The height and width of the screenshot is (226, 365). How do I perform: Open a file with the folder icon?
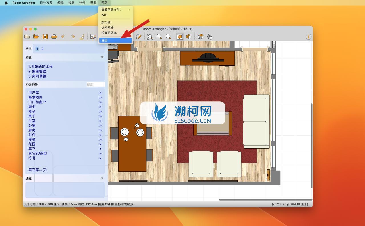click(x=36, y=36)
